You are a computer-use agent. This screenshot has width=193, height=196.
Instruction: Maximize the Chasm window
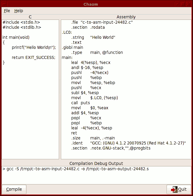click(183, 4)
